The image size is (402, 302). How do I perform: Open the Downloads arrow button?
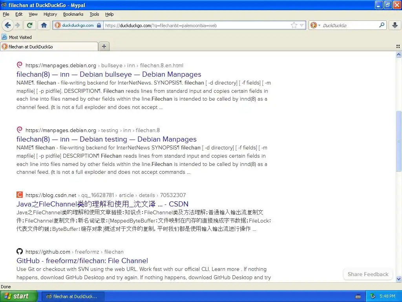tap(395, 25)
